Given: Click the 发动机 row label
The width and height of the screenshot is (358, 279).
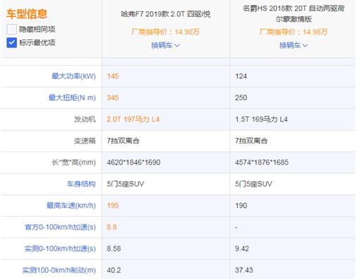Looking at the screenshot, I should click(x=85, y=119).
